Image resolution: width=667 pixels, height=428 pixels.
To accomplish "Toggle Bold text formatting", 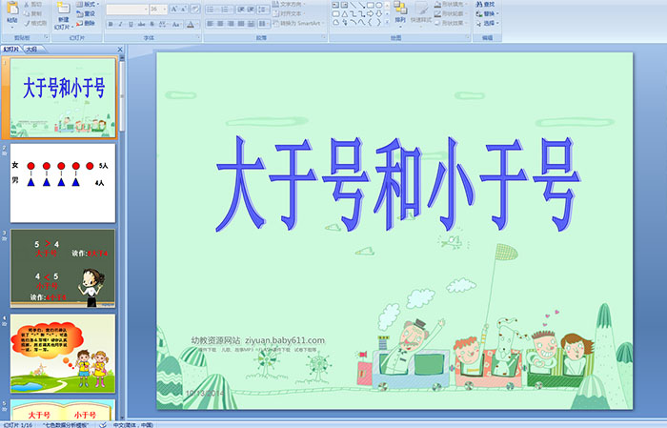I will [110, 23].
